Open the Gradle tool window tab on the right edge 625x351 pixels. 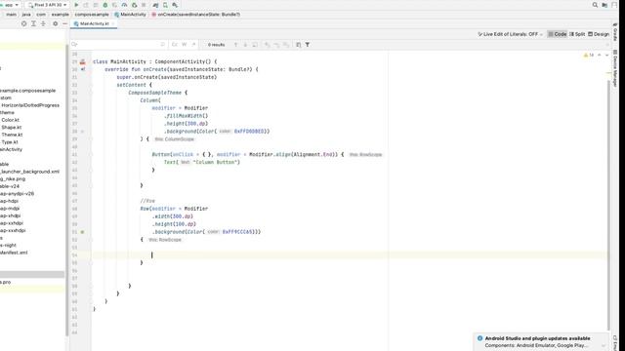coord(615,32)
